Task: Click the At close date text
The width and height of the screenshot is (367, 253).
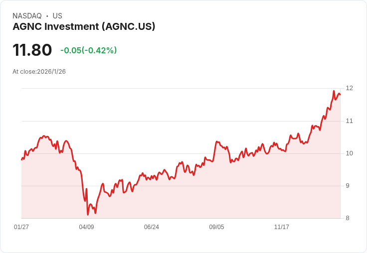Action: pos(39,72)
